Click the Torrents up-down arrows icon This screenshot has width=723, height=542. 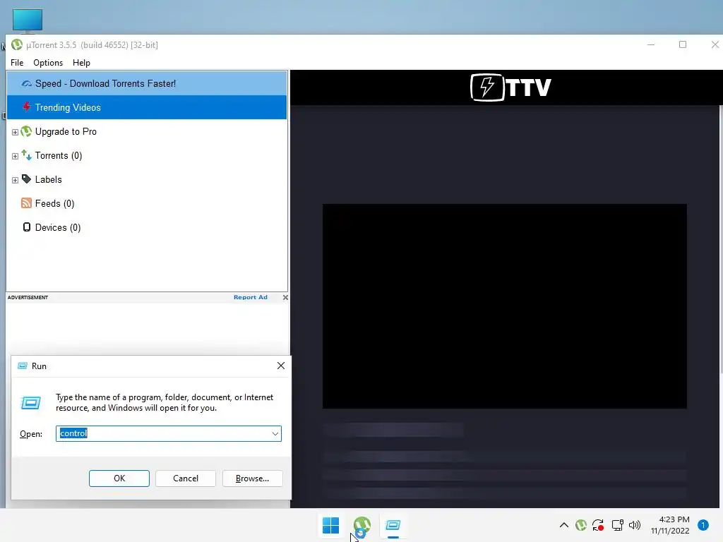(26, 155)
